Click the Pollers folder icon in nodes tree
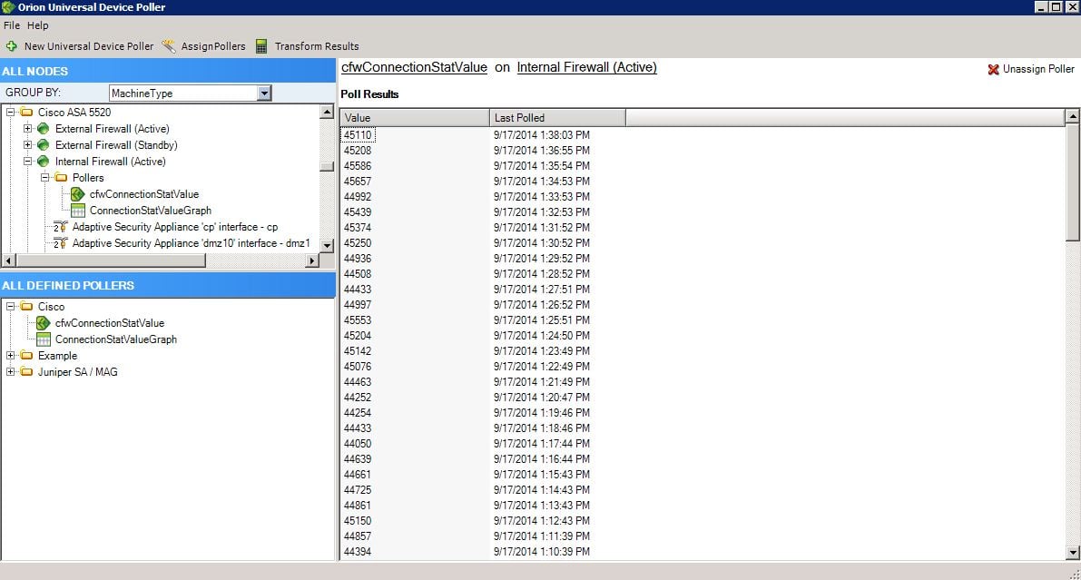1081x580 pixels. point(62,177)
